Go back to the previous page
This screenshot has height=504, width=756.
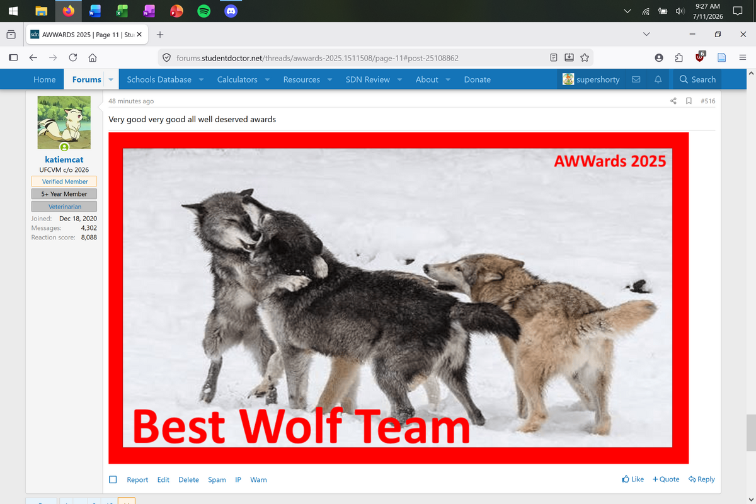(33, 57)
